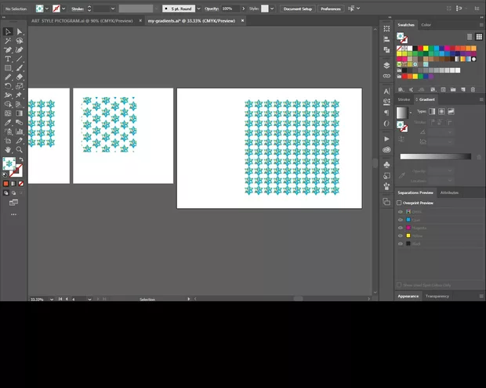The height and width of the screenshot is (388, 486).
Task: Open the zoom level dropdown
Action: tap(52, 299)
